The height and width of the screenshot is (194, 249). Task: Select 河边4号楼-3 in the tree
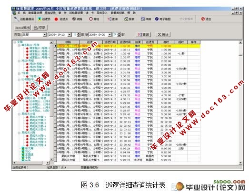pyautogui.click(x=37, y=70)
